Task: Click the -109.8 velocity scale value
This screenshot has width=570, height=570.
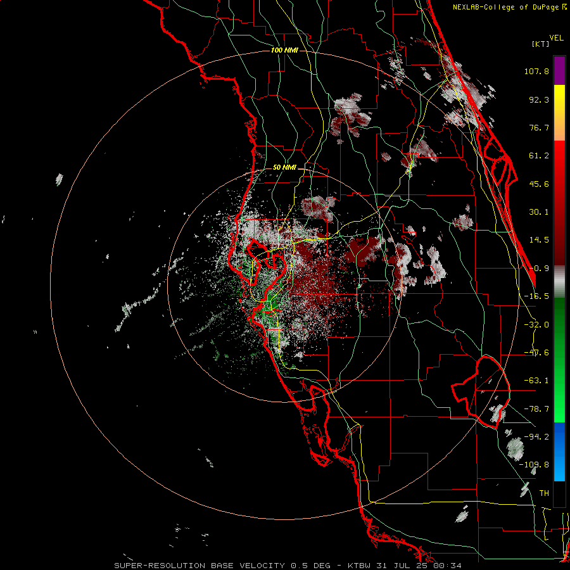Action: [x=534, y=465]
